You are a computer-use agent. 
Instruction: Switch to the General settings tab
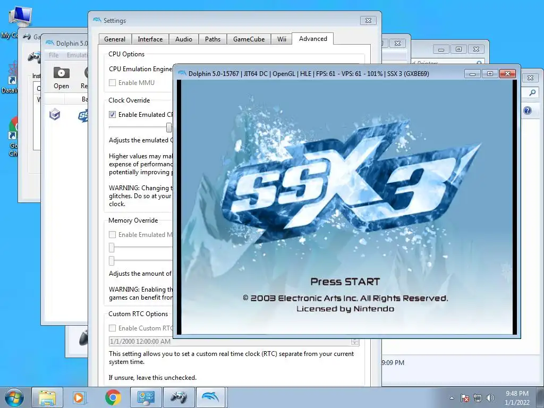pyautogui.click(x=115, y=39)
